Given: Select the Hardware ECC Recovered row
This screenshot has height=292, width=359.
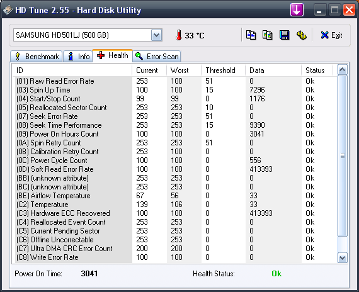Looking at the screenshot, I should (x=174, y=213).
